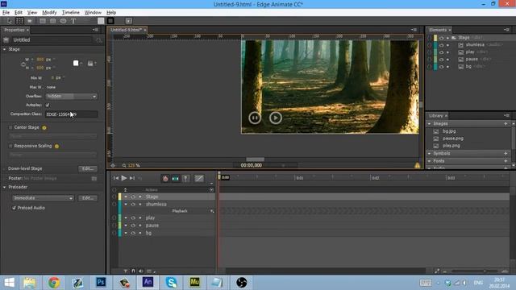The height and width of the screenshot is (290, 516).
Task: Open the Edit menu
Action: [19, 13]
